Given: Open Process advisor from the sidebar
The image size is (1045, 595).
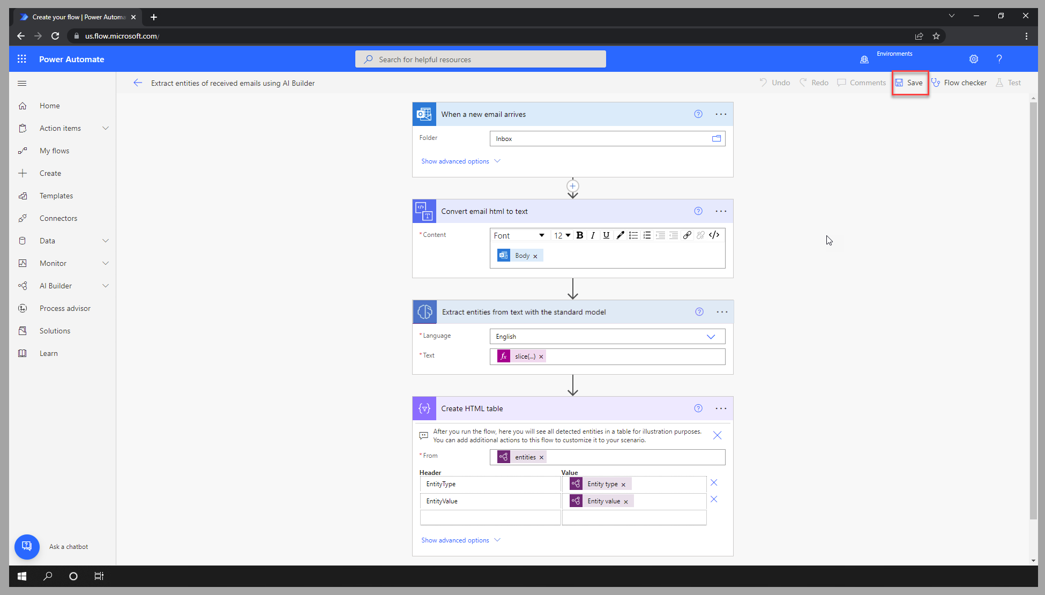Looking at the screenshot, I should click(65, 308).
